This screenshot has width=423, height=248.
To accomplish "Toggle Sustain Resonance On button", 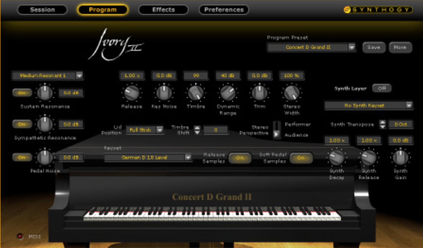I will coord(22,93).
